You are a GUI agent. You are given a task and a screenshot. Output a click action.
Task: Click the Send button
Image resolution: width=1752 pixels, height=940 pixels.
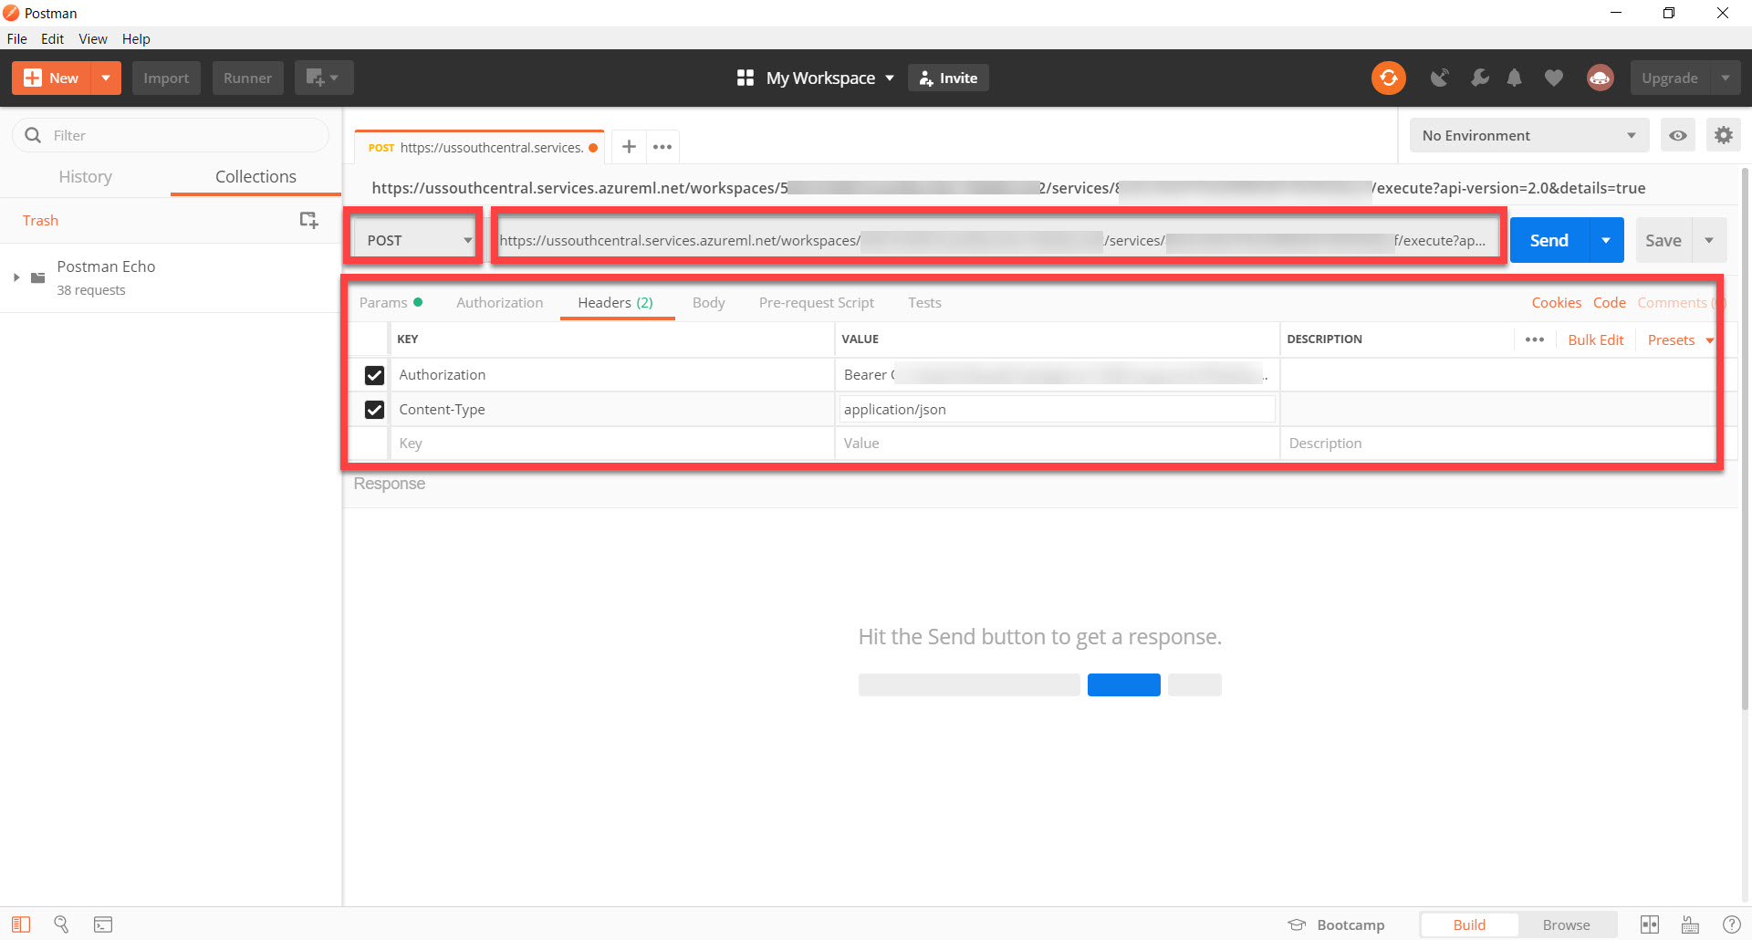pyautogui.click(x=1549, y=240)
